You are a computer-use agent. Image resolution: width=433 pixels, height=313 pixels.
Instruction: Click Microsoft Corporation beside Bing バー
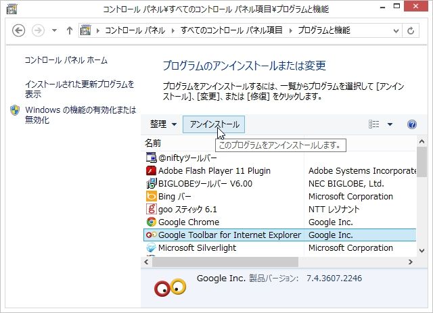coord(350,197)
